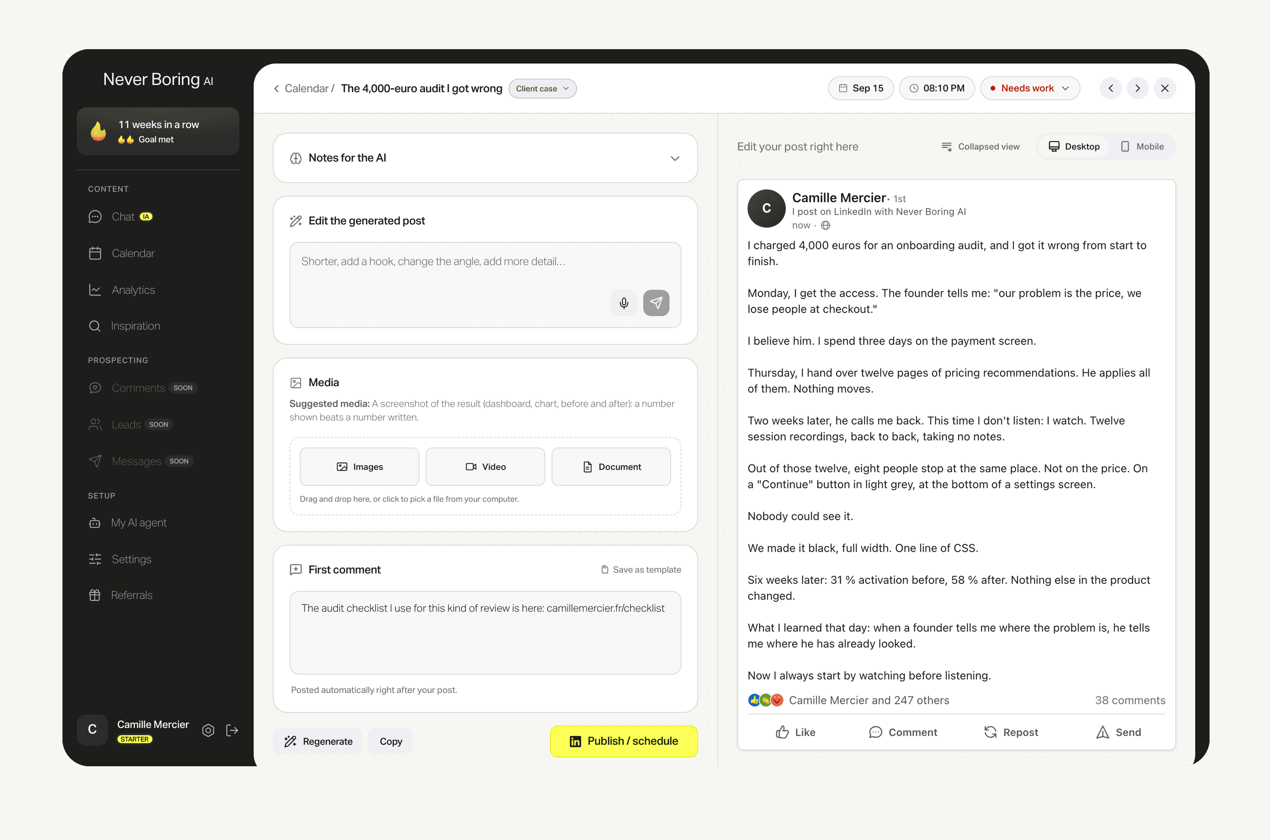Send the edit instruction with paper-plane icon
1270x840 pixels.
tap(656, 303)
